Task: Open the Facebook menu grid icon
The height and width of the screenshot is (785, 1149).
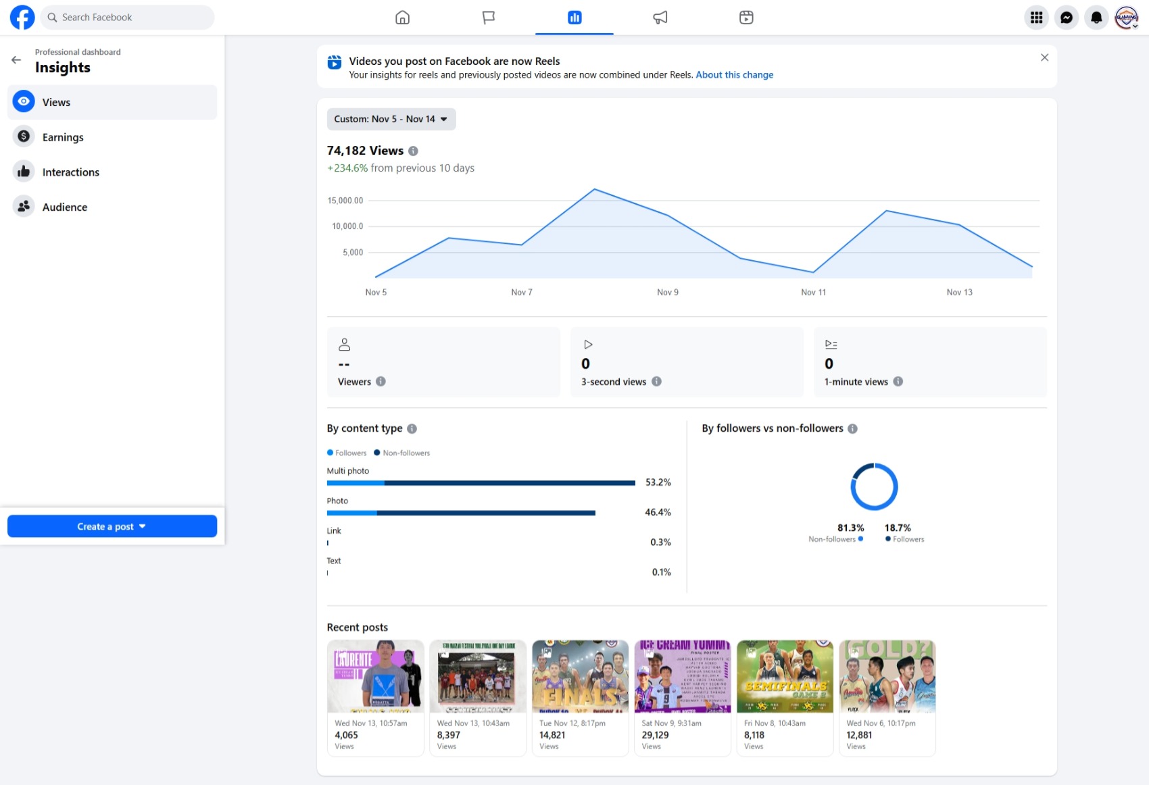Action: point(1036,18)
